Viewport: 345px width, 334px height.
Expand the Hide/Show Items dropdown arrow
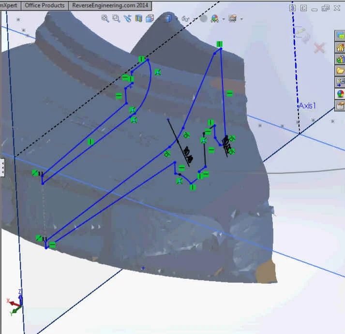193,19
